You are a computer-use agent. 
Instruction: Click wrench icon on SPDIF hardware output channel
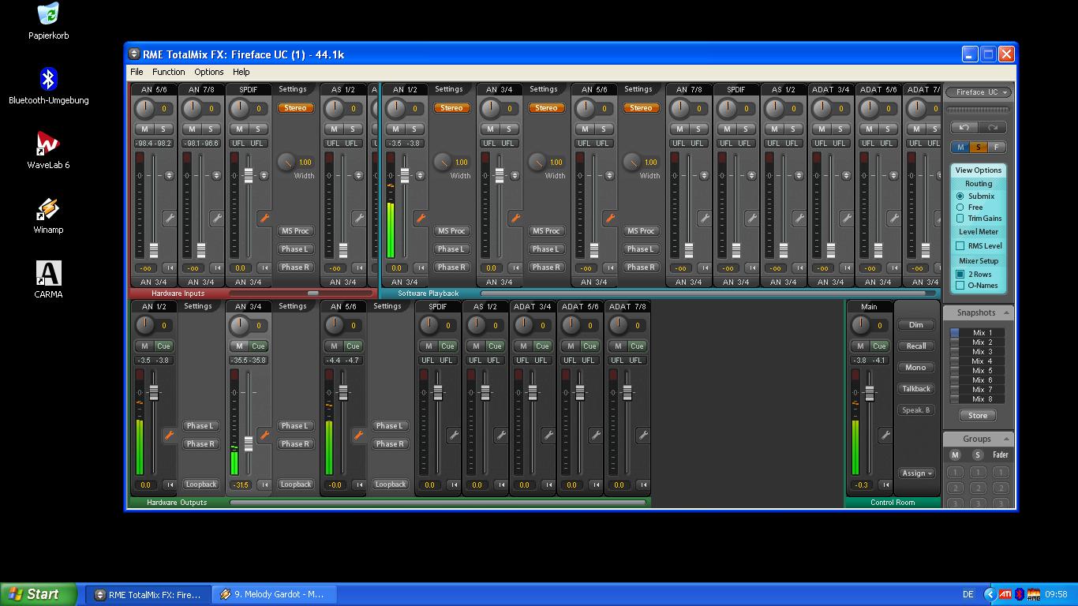coord(453,436)
